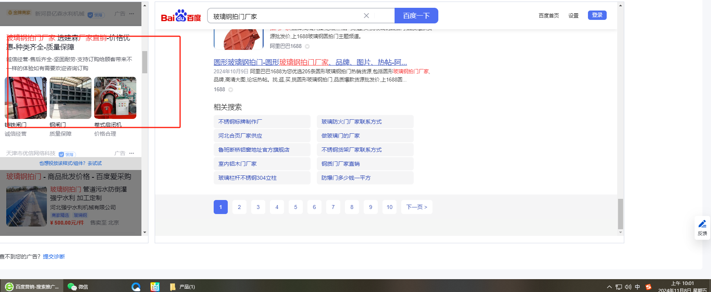Go to results page 3
The width and height of the screenshot is (711, 292).
pyautogui.click(x=258, y=207)
